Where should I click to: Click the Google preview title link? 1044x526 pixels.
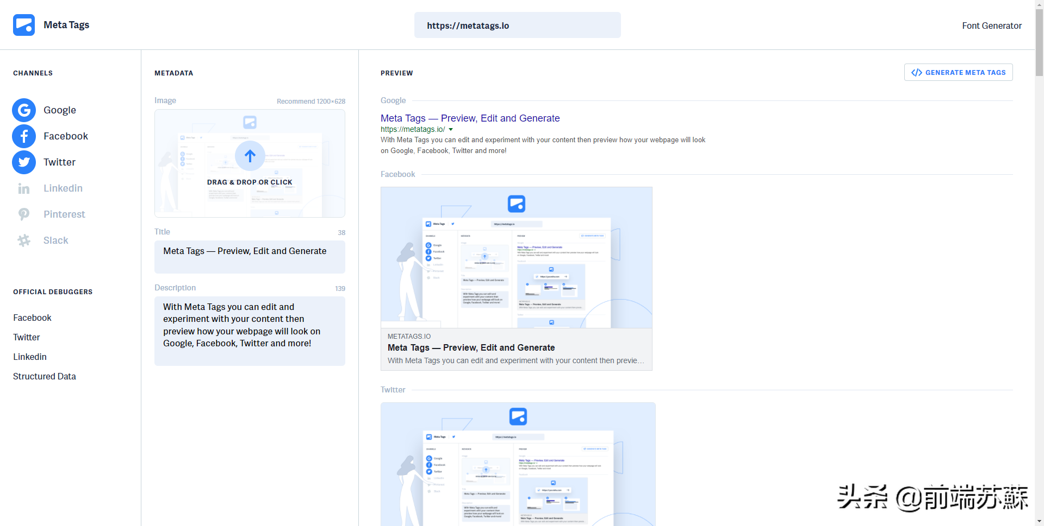pyautogui.click(x=470, y=118)
